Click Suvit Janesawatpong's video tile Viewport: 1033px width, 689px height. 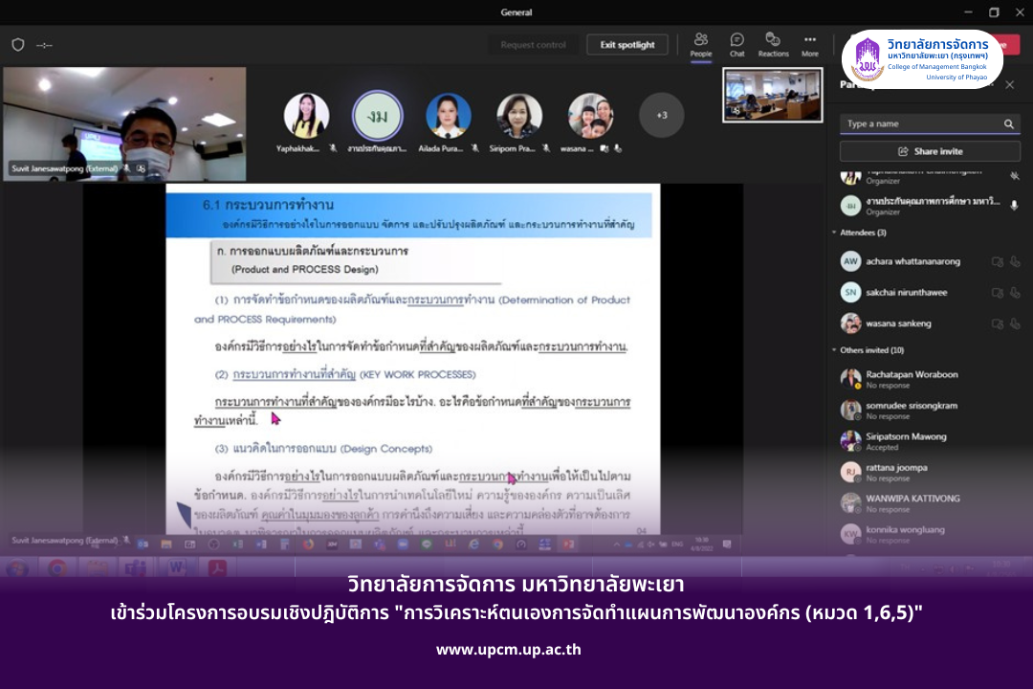pos(124,123)
